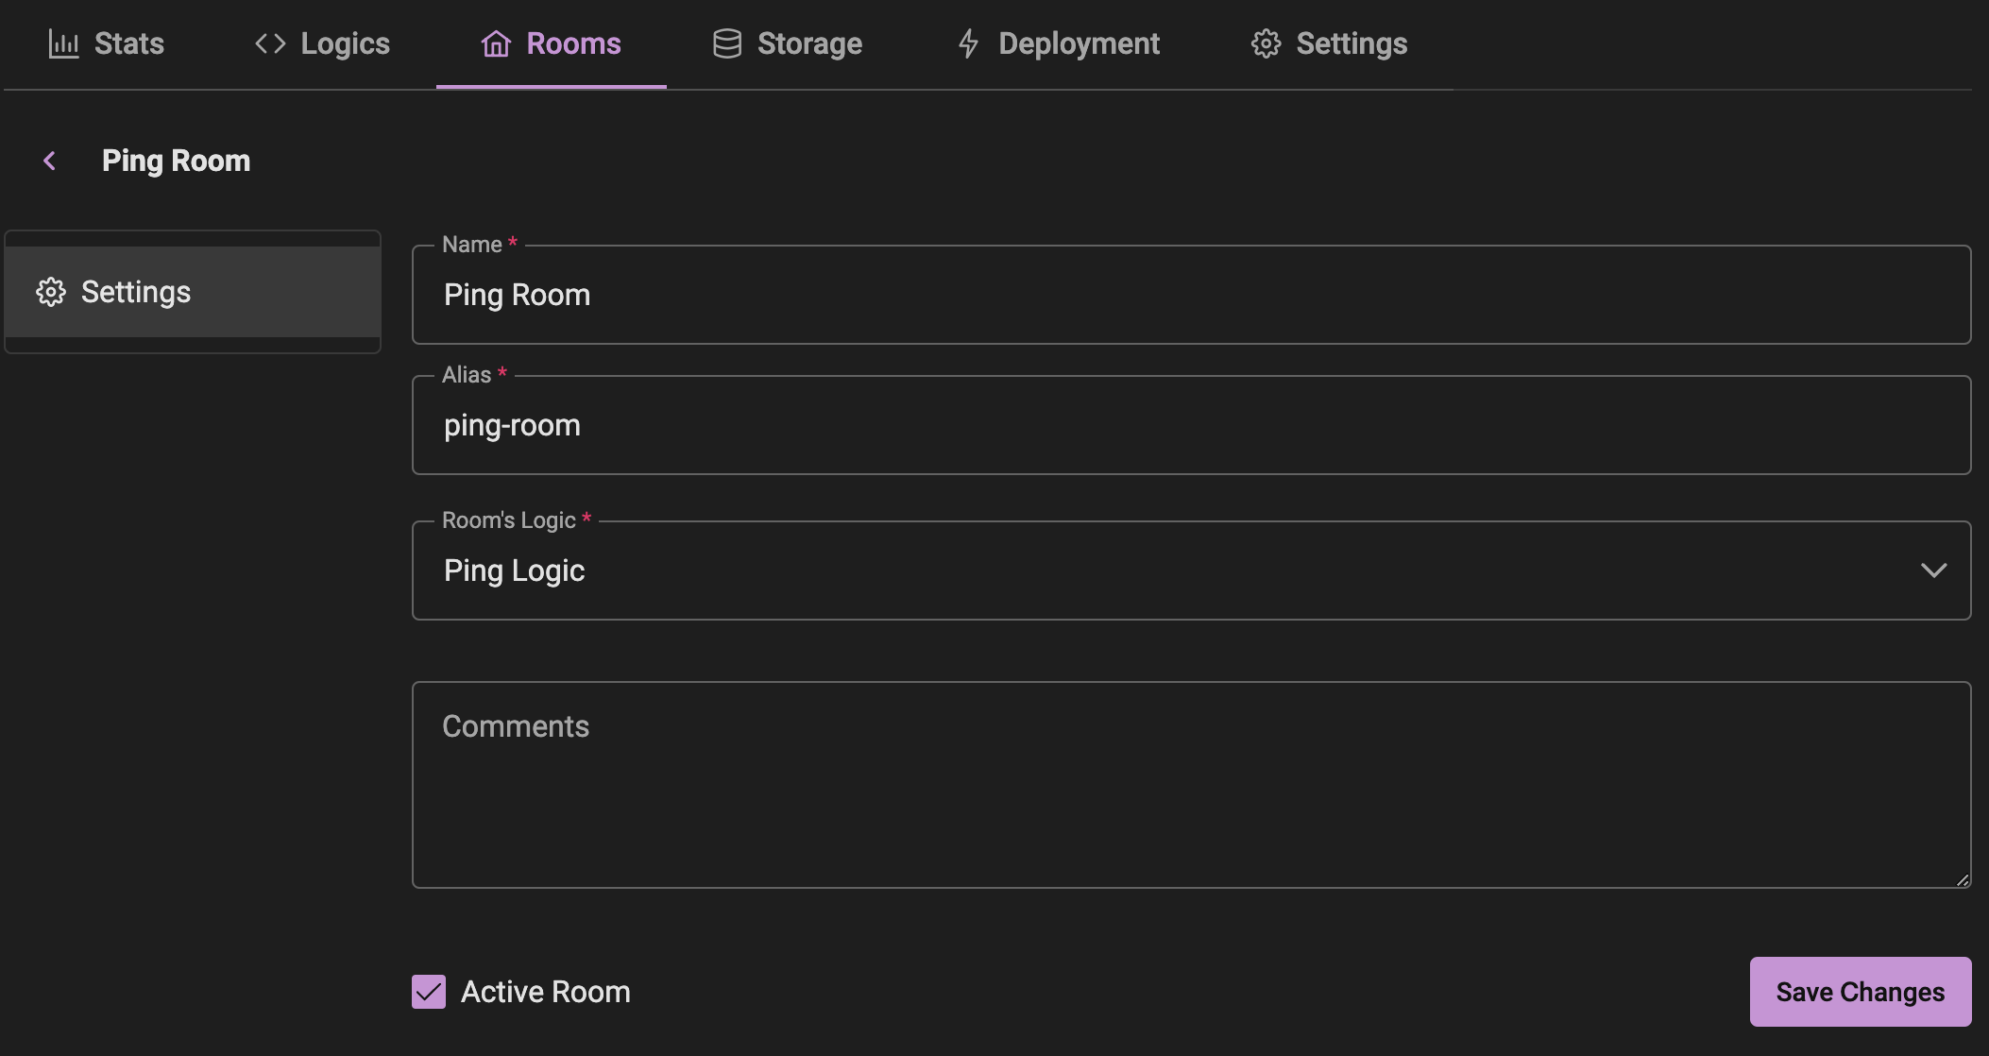Click the Stats bar chart icon

pos(63,43)
